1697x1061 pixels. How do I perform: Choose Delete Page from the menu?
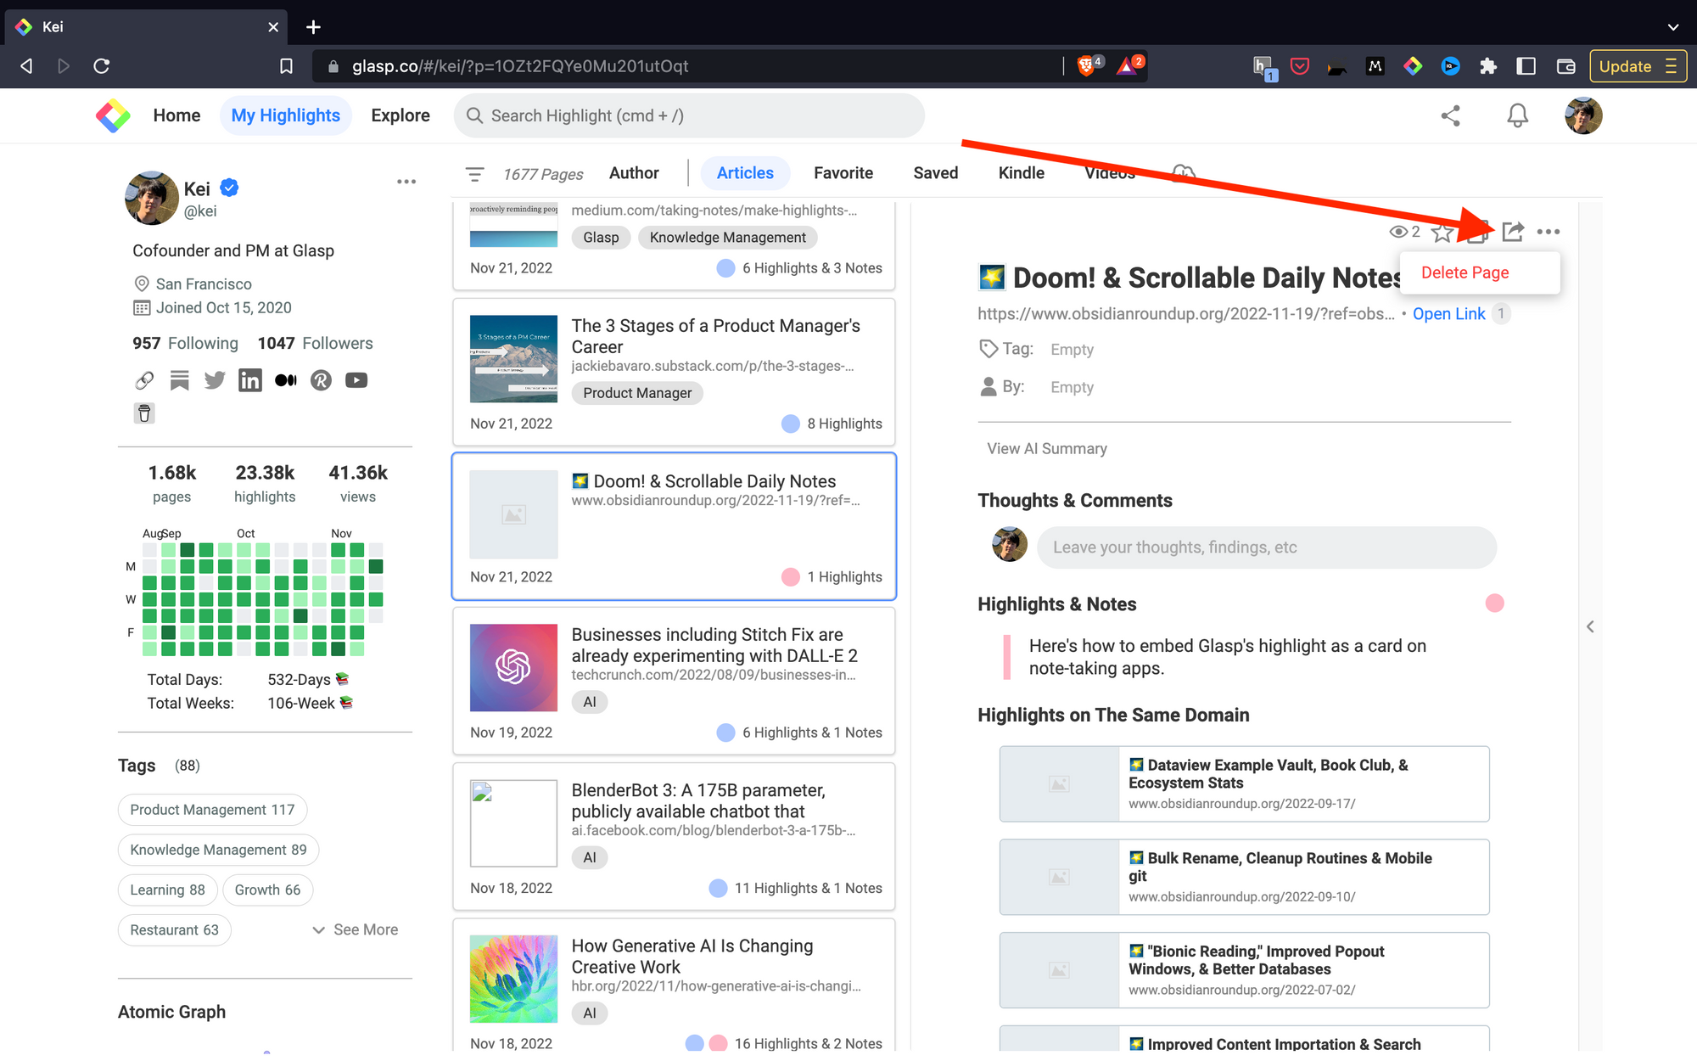point(1465,272)
